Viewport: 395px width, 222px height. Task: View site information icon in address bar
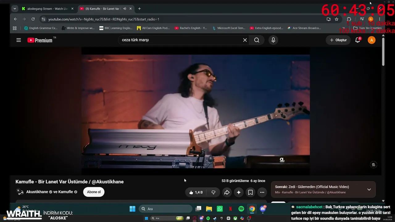click(x=43, y=19)
